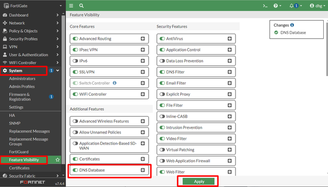Click the info icon beside Changes
Image resolution: width=328 pixels, height=187 pixels.
click(x=292, y=25)
